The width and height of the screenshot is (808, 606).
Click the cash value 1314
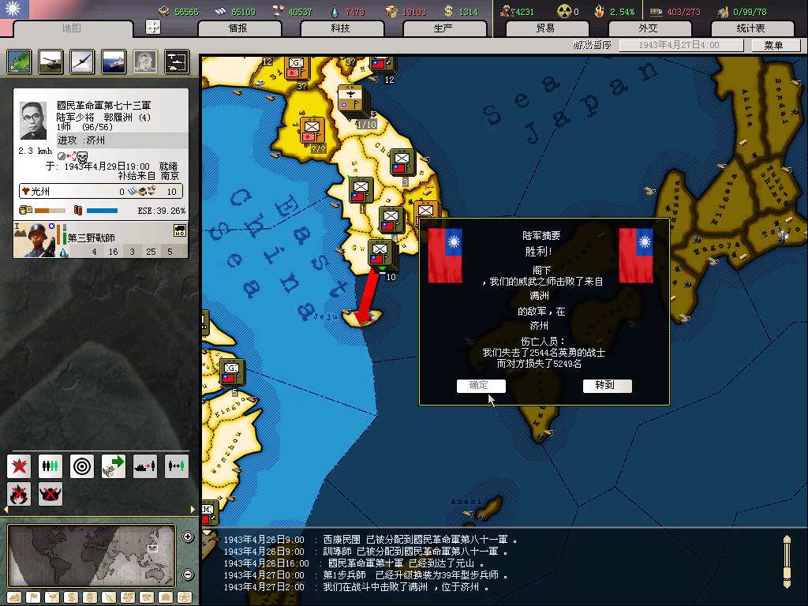[468, 11]
